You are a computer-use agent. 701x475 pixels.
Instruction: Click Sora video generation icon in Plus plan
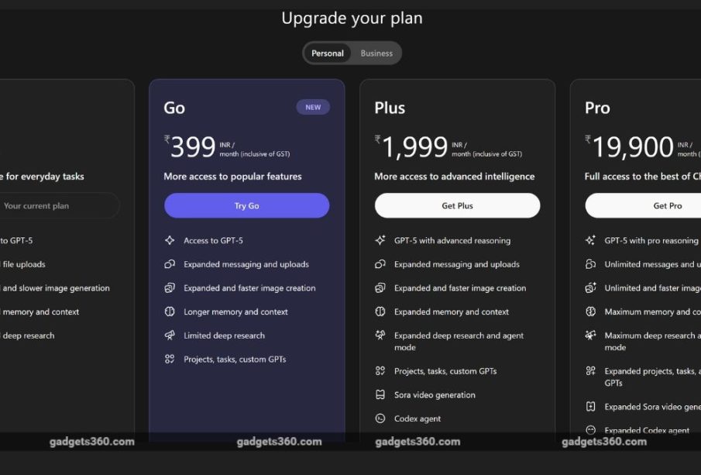[380, 394]
